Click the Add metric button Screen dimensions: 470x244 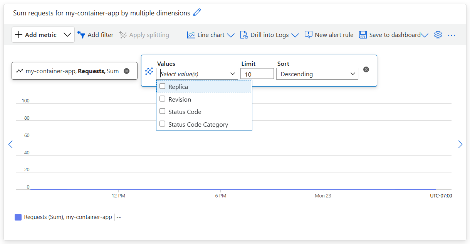[36, 34]
